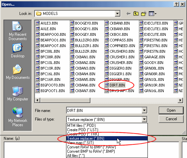Expand the Look in MODELS dropdown

pyautogui.click(x=117, y=14)
